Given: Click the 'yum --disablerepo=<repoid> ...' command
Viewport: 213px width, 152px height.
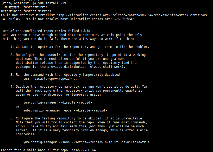Looking at the screenshot, I should 51,79.
